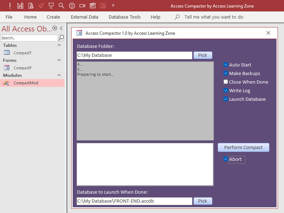
Task: Click the Database to Launch path field
Action: coord(134,201)
